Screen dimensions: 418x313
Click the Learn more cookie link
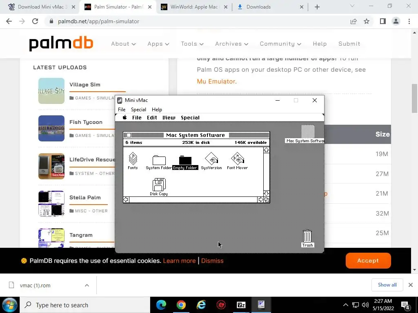180,261
